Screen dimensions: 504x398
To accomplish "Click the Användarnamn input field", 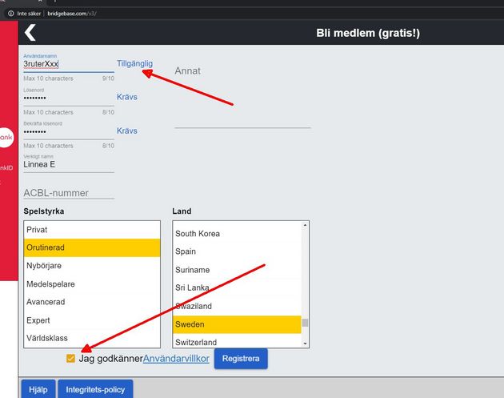I will pos(68,64).
